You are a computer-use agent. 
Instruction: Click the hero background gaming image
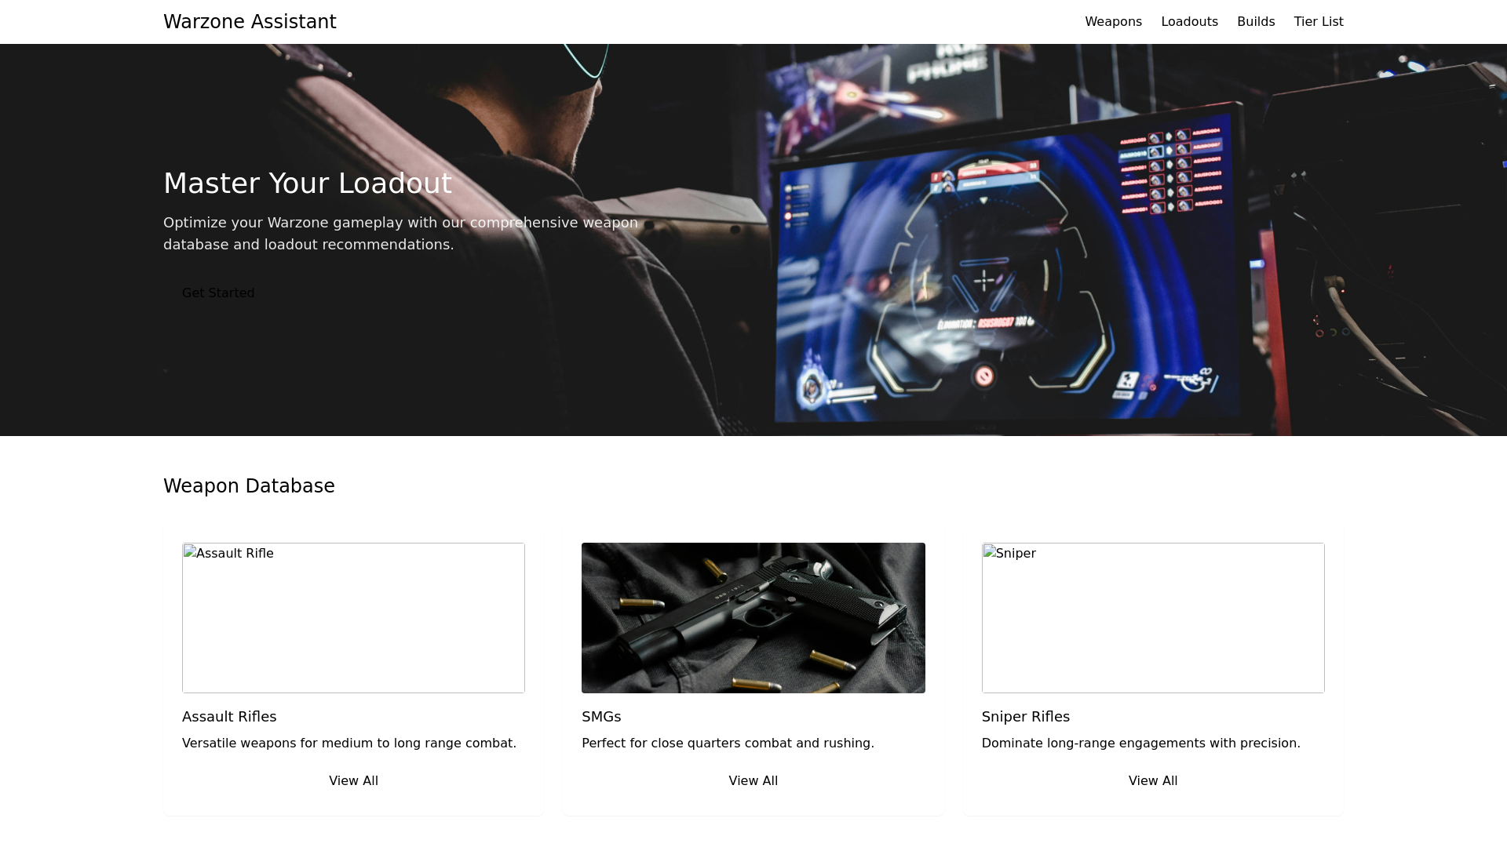[x=1020, y=235]
